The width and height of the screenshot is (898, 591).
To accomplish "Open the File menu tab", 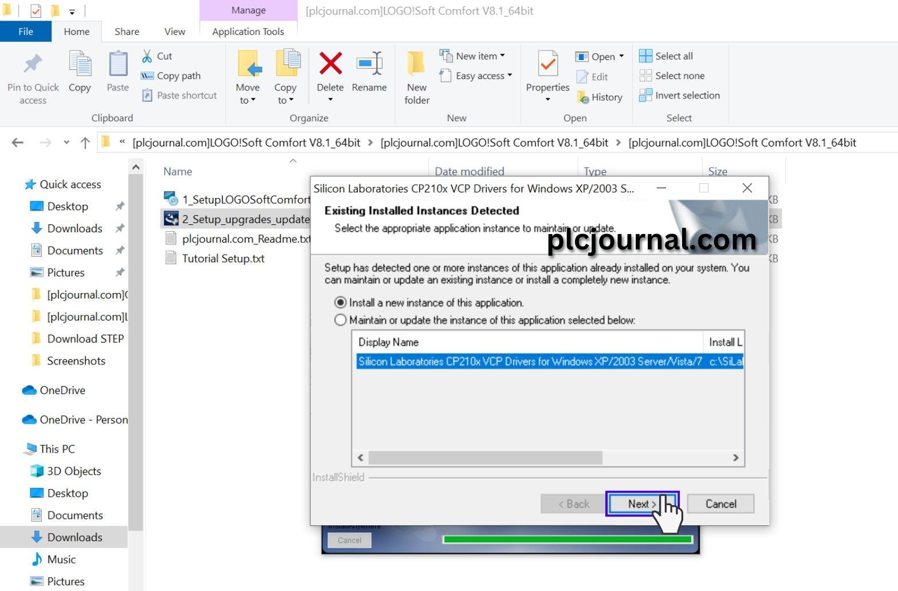I will click(26, 31).
